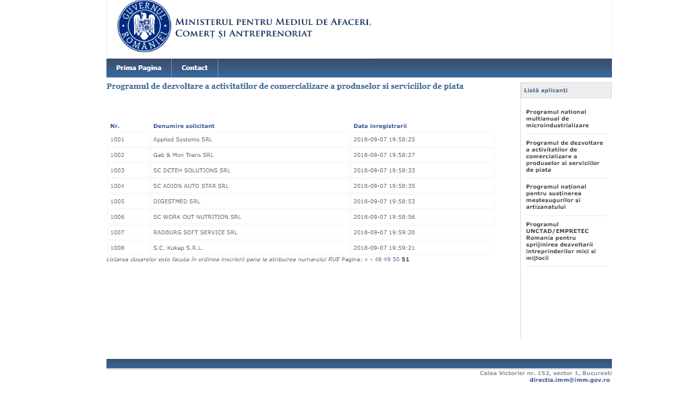
Task: Open sidebar link for comercializare a produselor program
Action: click(565, 156)
